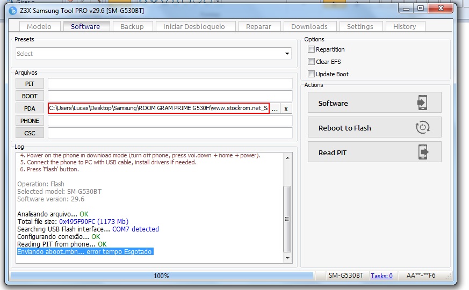Click the CSC file button
This screenshot has height=290, width=469.
30,133
